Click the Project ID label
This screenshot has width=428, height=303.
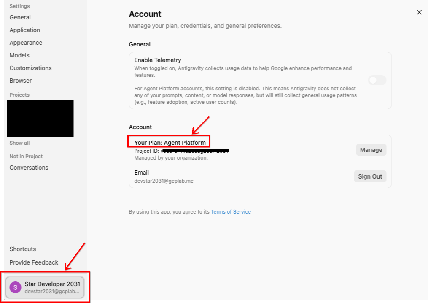pyautogui.click(x=147, y=151)
